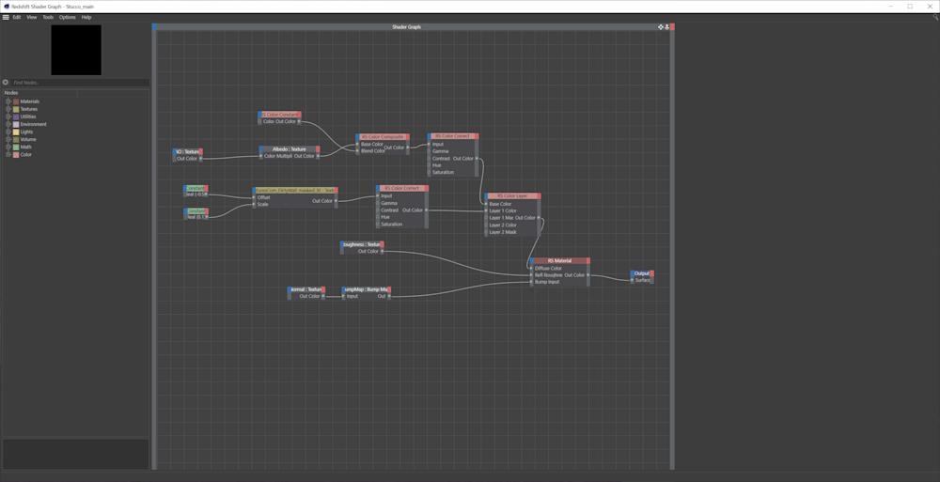
Task: Expand the Color node category
Action: point(8,154)
